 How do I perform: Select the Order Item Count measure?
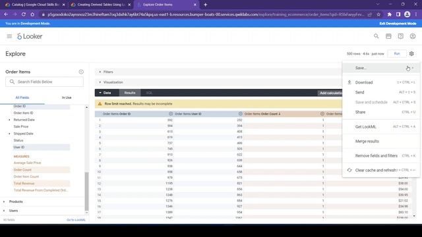pos(26,176)
